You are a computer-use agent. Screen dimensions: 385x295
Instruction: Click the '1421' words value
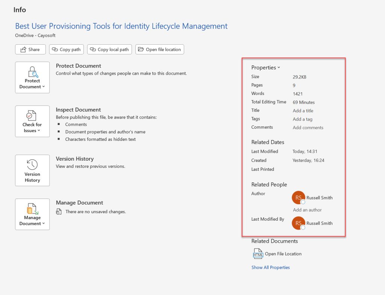coord(298,94)
